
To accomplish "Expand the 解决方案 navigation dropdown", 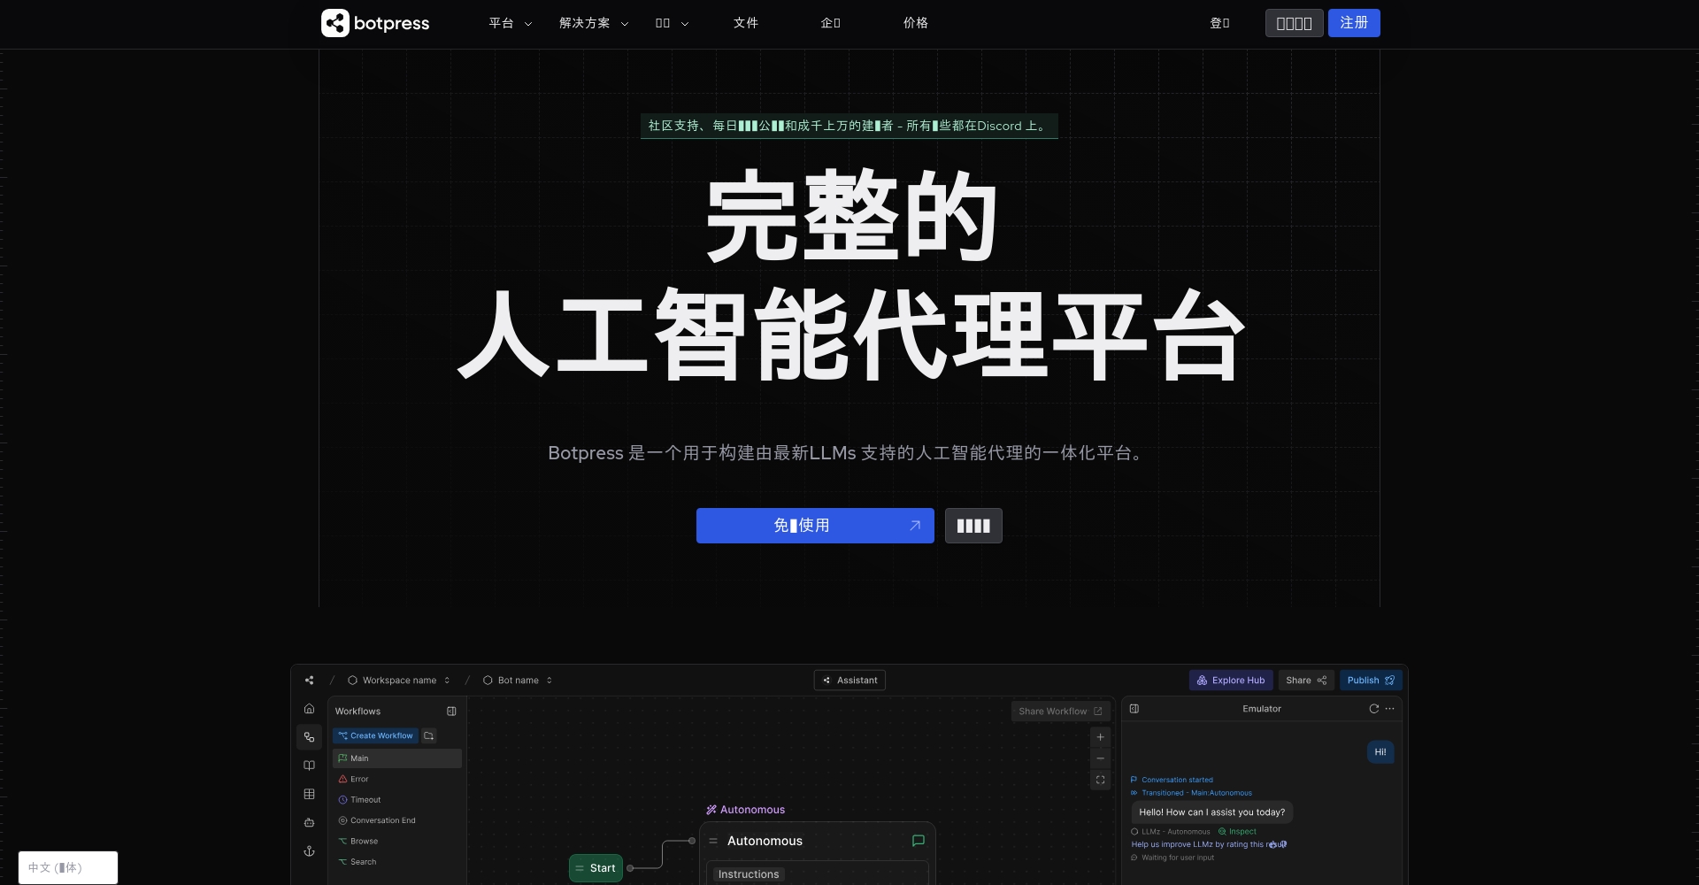I will click(x=594, y=23).
